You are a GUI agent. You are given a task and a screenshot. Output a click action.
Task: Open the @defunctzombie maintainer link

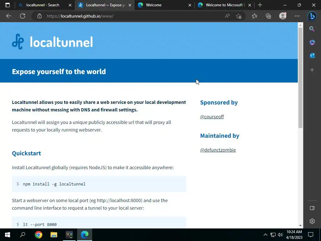pos(218,150)
